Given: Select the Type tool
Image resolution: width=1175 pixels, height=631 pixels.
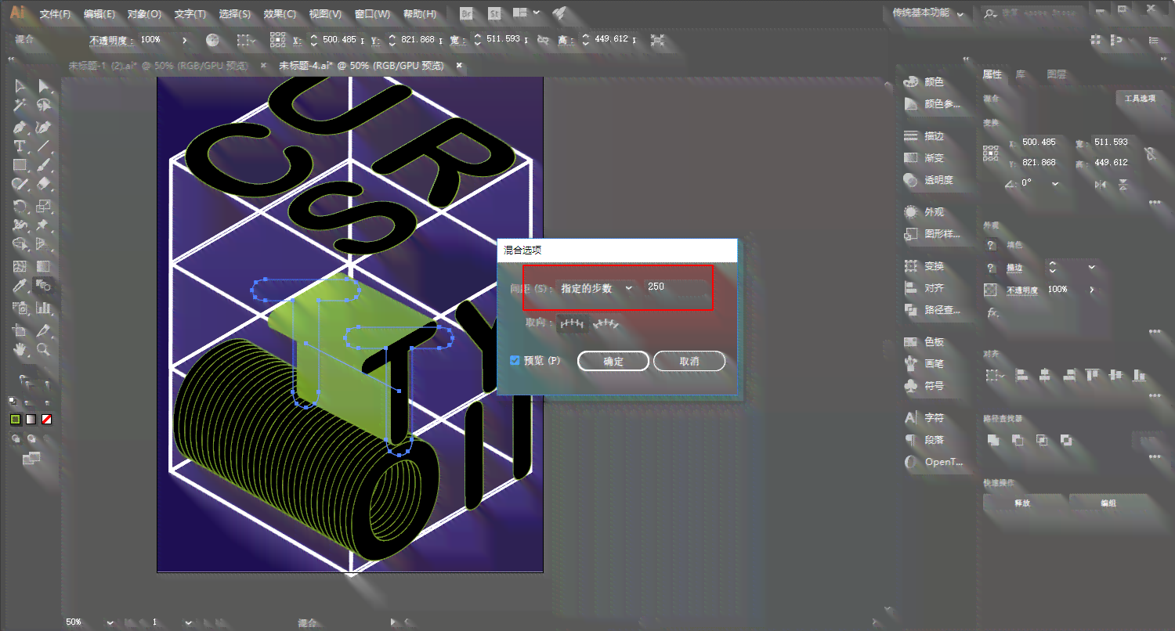Looking at the screenshot, I should [20, 146].
